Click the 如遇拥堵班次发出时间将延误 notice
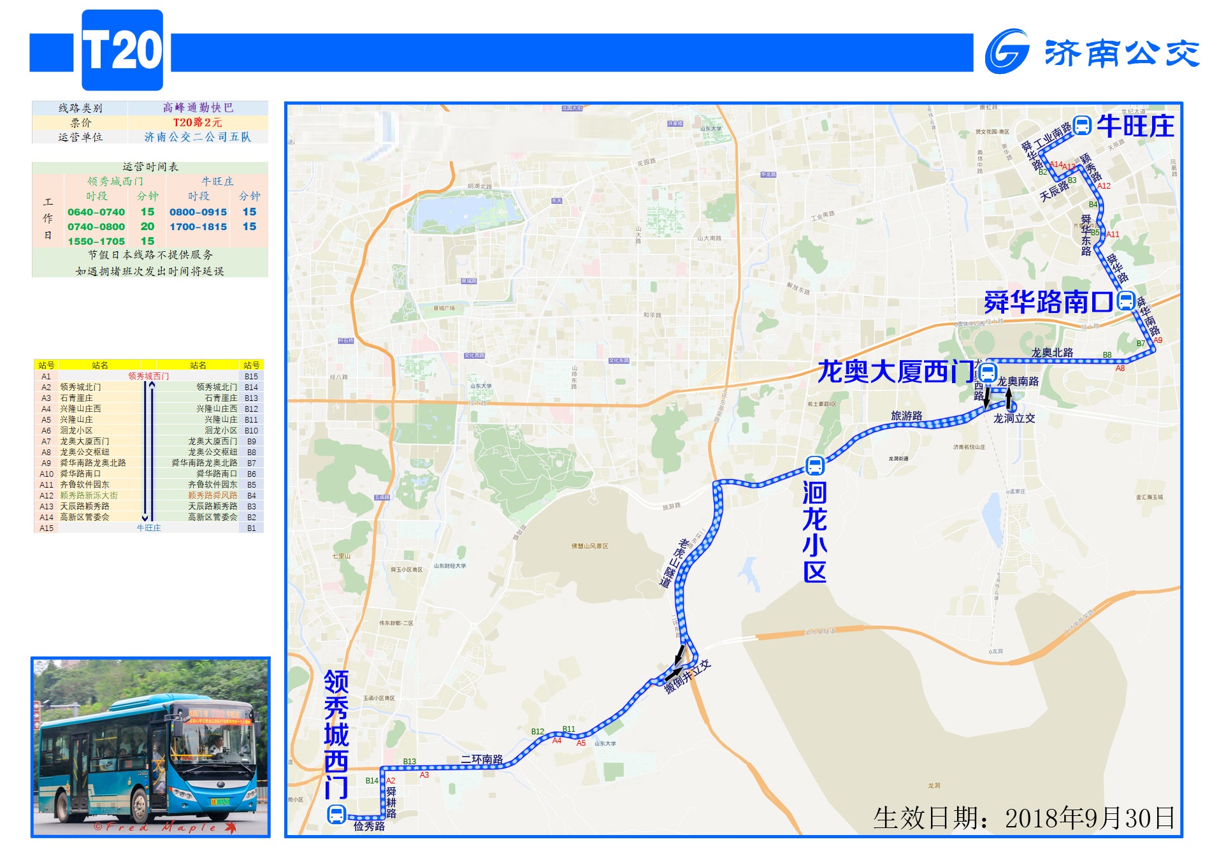Image resolution: width=1219 pixels, height=858 pixels. coord(150,271)
